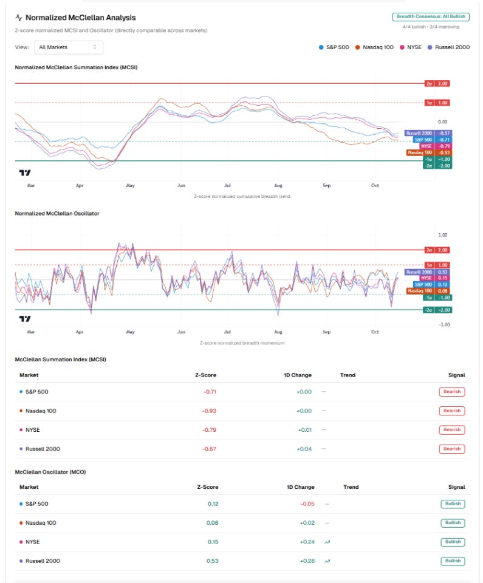Click the pulse icon beside Normalized McClellan Analysis
Screen dimensions: 483x583
(19, 18)
